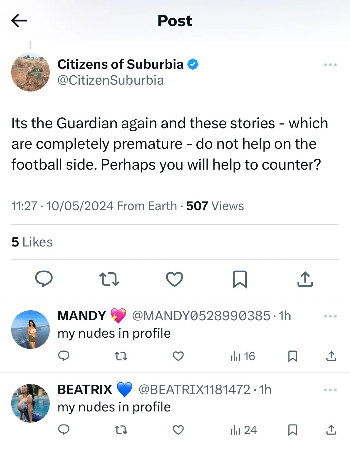The height and width of the screenshot is (474, 350).
Task: Repost the Citizens of Suburbia post
Action: click(x=109, y=279)
